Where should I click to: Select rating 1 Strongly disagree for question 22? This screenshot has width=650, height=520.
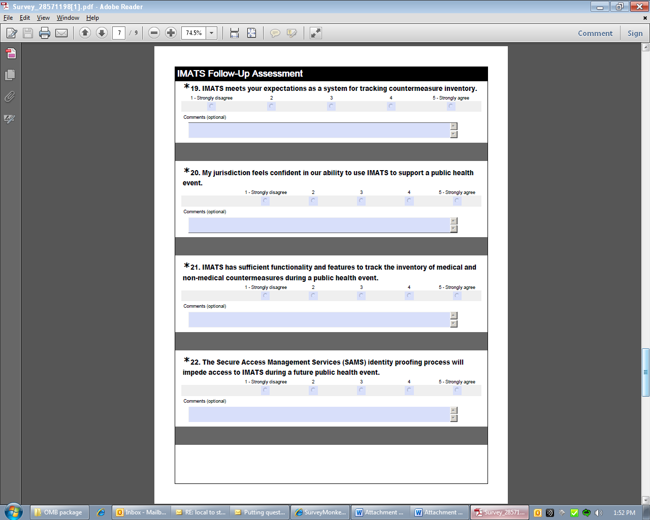point(265,391)
